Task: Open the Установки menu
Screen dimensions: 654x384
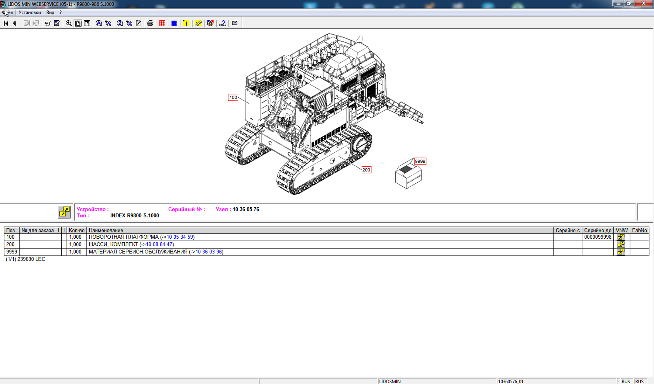Action: click(x=30, y=13)
